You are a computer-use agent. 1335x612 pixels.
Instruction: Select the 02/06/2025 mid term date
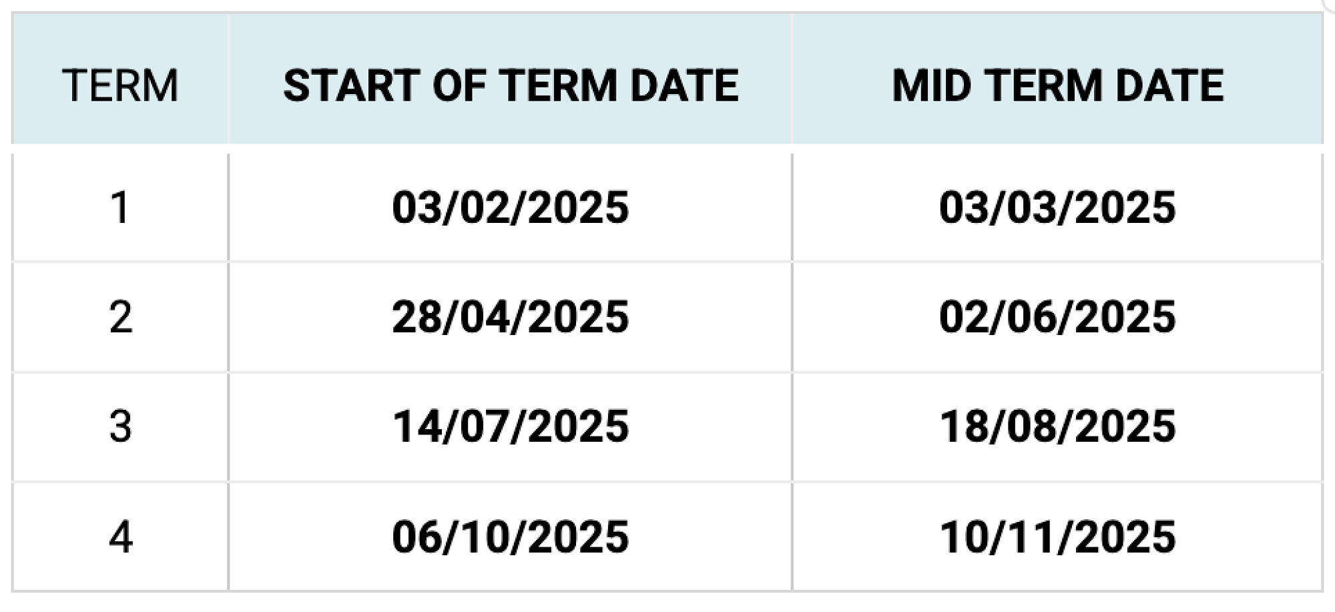coord(1058,317)
